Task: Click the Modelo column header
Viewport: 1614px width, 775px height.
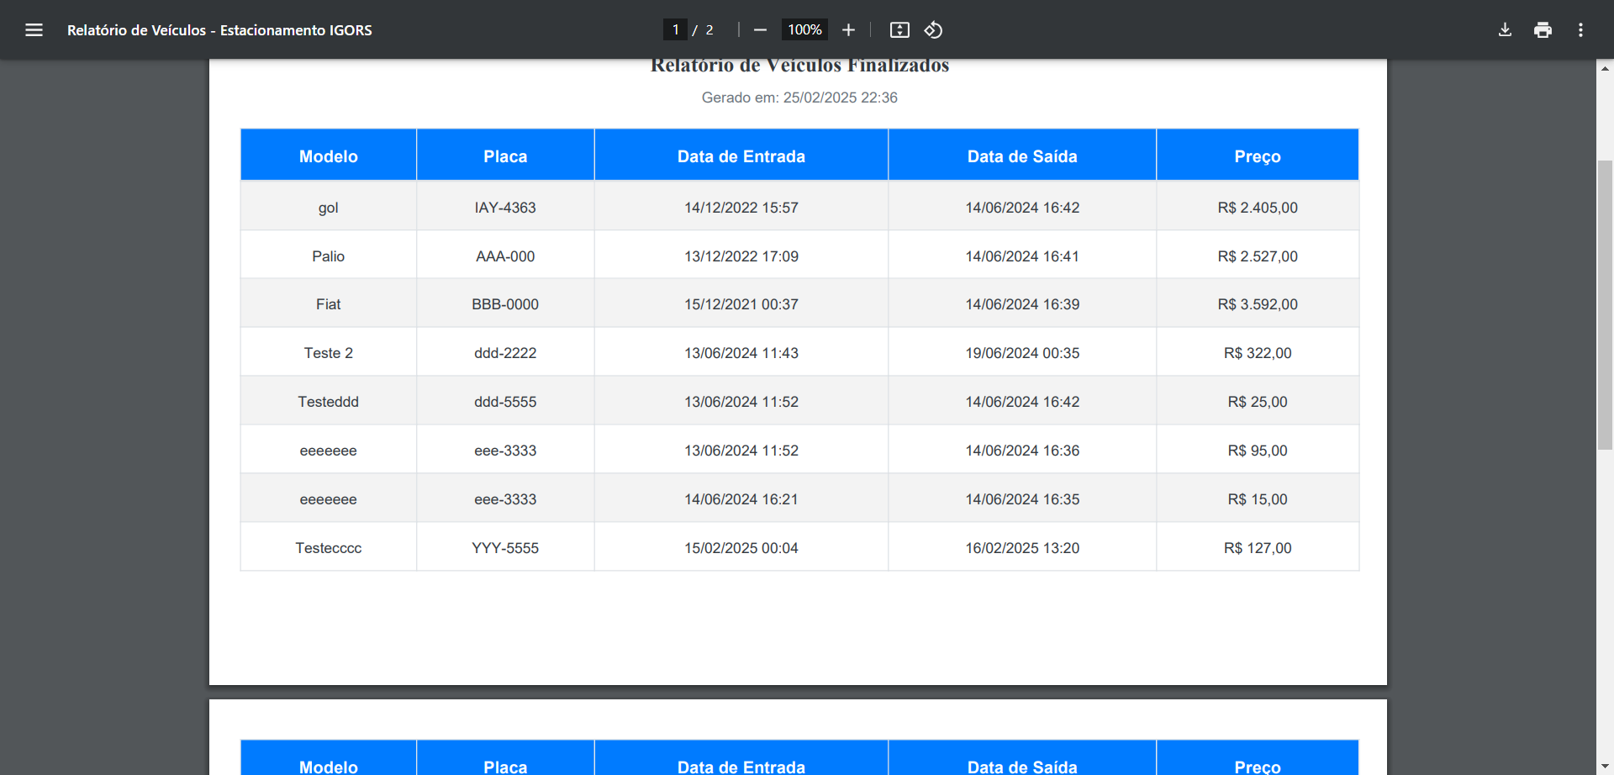Action: click(328, 156)
